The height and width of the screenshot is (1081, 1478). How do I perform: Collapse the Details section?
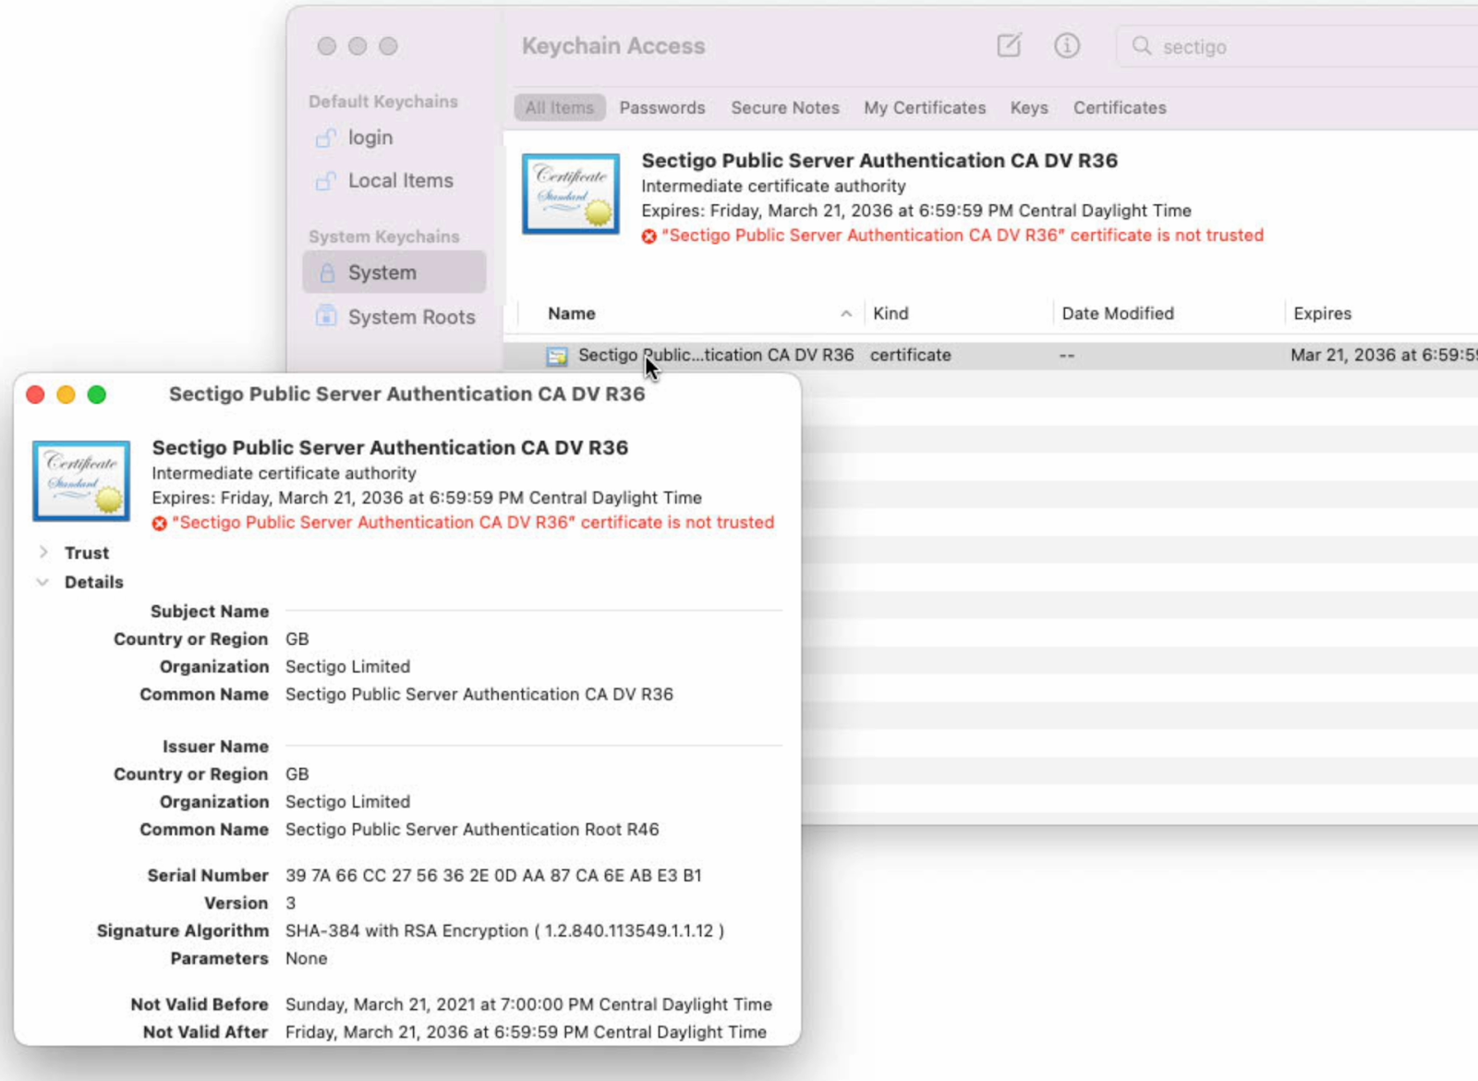pyautogui.click(x=42, y=582)
